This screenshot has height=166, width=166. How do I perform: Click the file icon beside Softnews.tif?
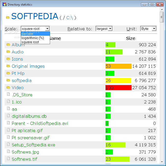[8, 159]
